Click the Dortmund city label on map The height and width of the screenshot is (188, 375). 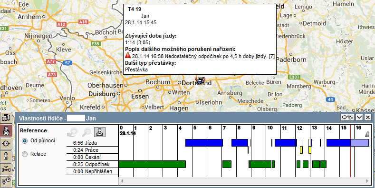point(197,83)
